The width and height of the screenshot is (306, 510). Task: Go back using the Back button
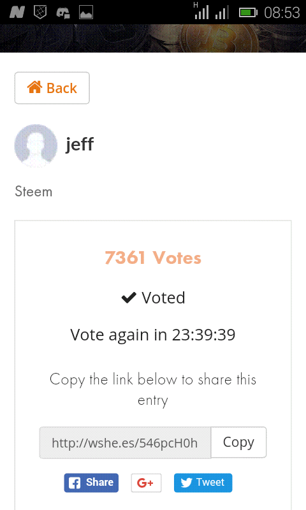52,88
